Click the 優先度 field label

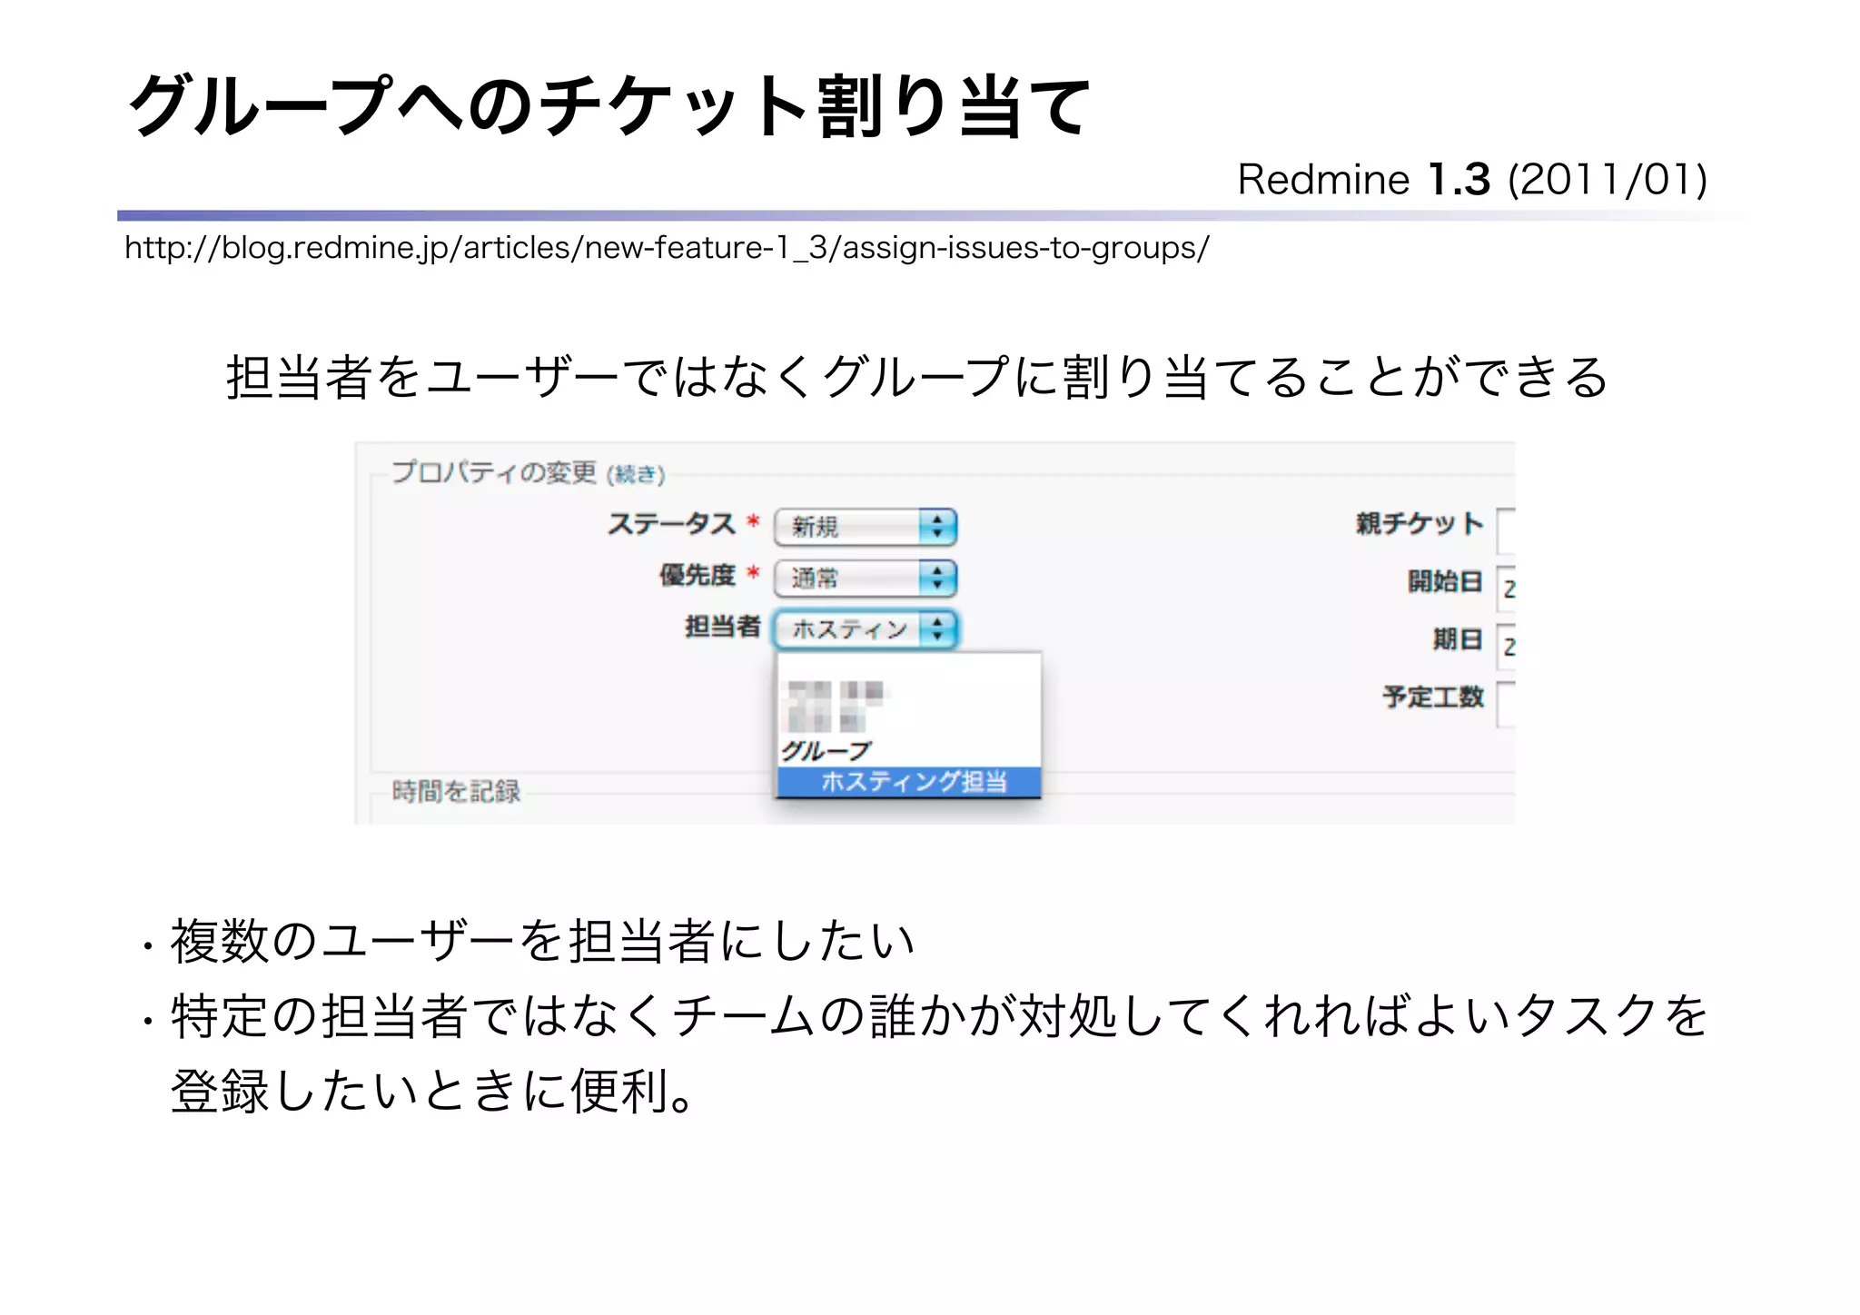(x=697, y=575)
